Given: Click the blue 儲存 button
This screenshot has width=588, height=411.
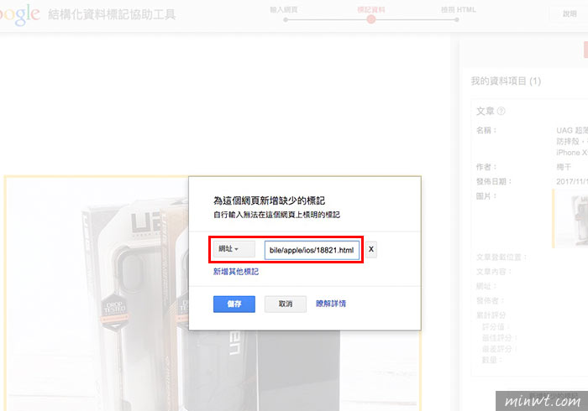Looking at the screenshot, I should (x=234, y=304).
